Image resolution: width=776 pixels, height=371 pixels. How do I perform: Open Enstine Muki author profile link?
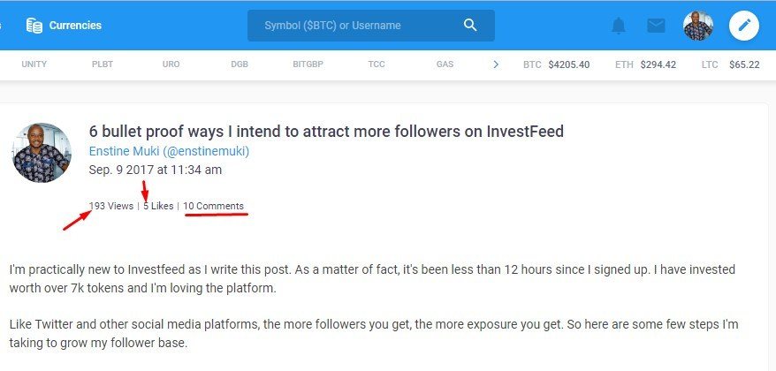170,151
